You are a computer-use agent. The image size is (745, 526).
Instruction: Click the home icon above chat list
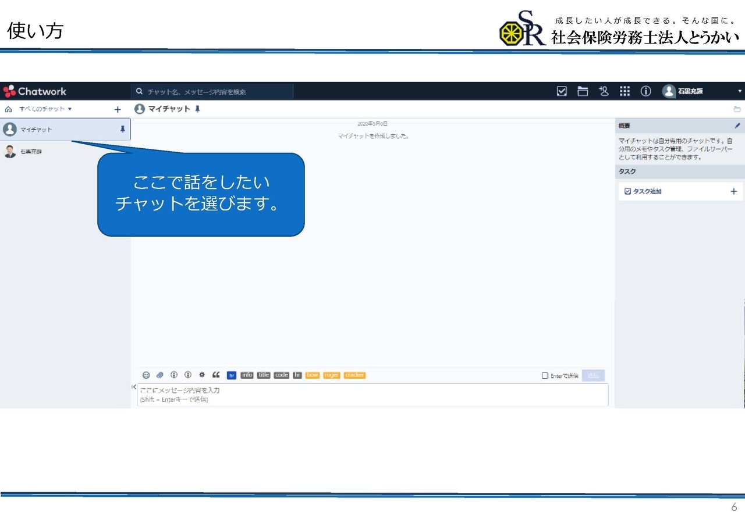[8, 109]
